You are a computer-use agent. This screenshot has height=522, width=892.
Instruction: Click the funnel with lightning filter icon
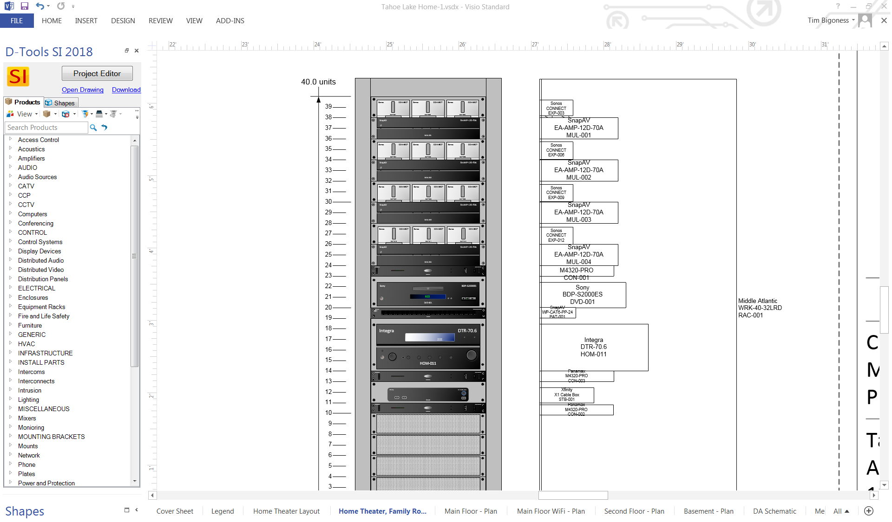(x=85, y=114)
